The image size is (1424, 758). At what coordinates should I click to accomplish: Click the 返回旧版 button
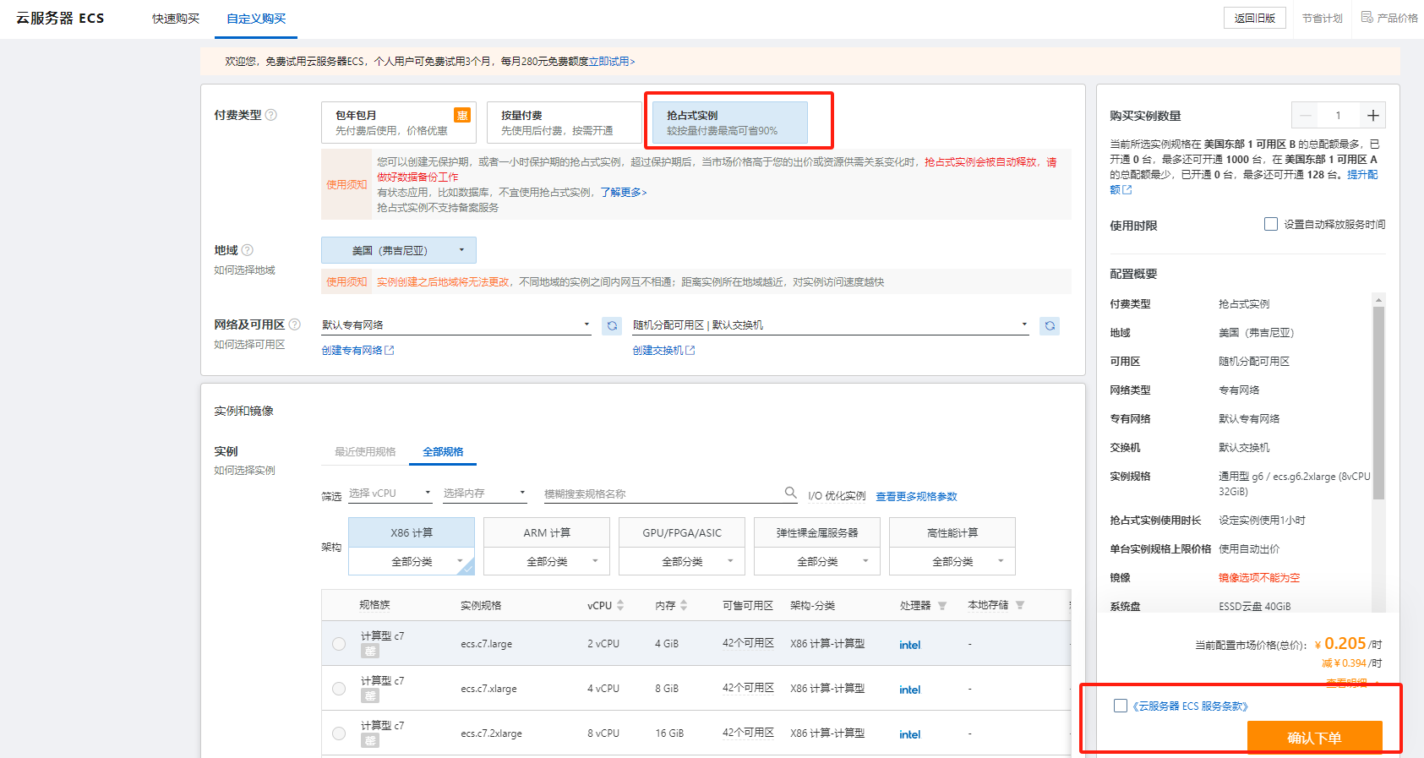coord(1255,18)
